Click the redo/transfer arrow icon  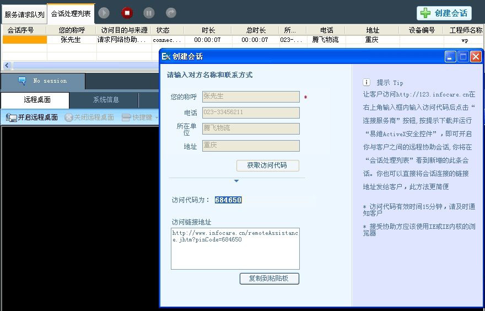tap(171, 13)
